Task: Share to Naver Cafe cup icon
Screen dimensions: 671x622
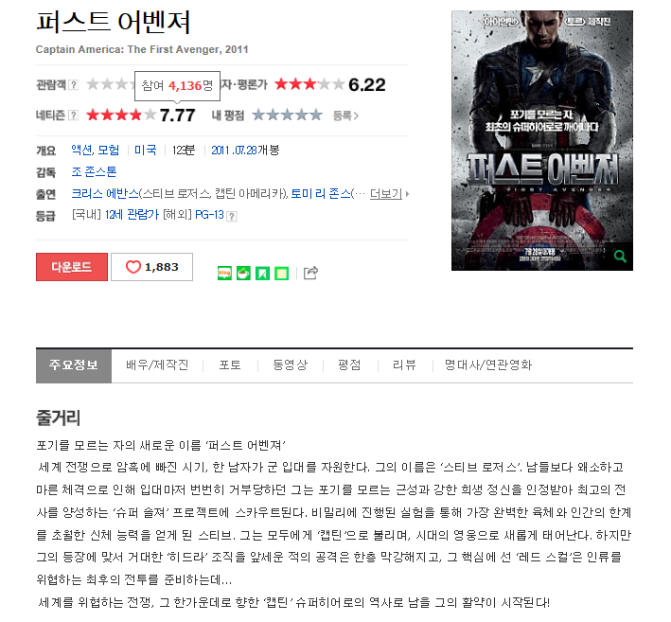Action: pos(243,273)
